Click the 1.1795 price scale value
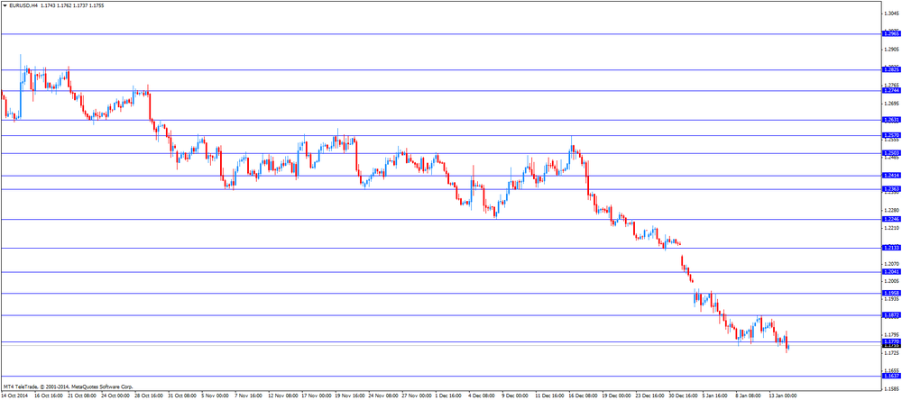This screenshot has width=902, height=400. (x=893, y=334)
